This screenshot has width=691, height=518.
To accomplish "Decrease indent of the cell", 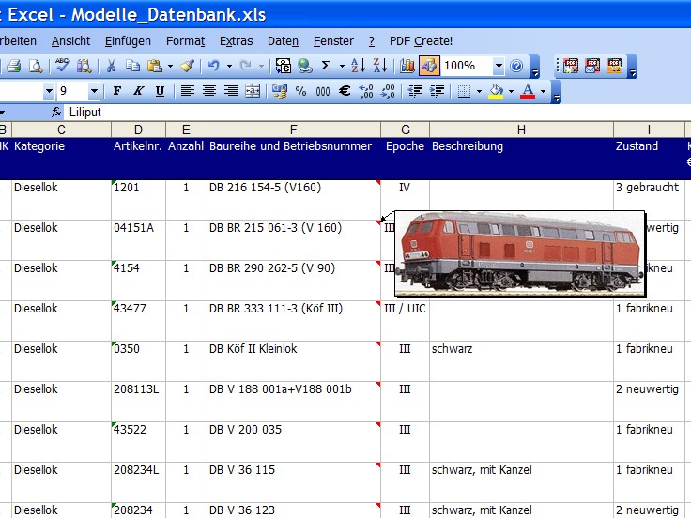I will pos(415,91).
